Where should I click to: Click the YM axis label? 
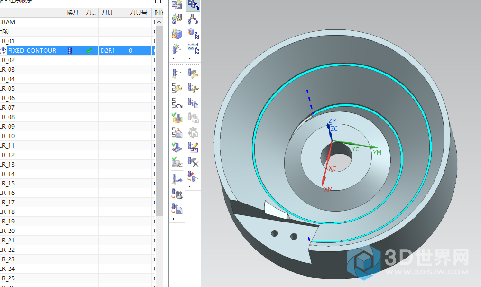click(377, 153)
